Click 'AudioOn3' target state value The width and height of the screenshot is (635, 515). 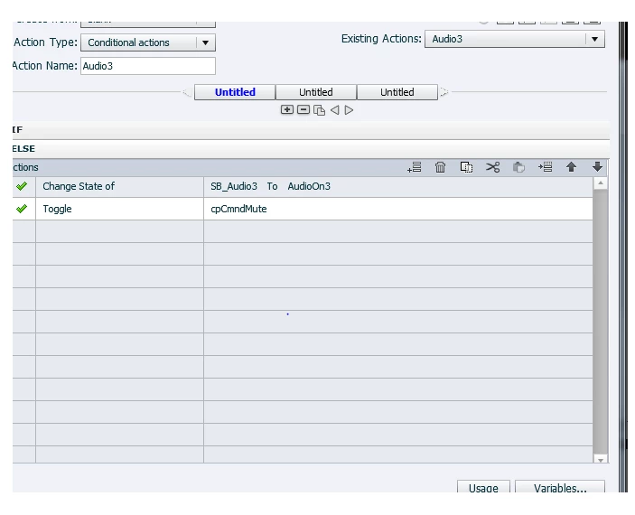coord(309,186)
